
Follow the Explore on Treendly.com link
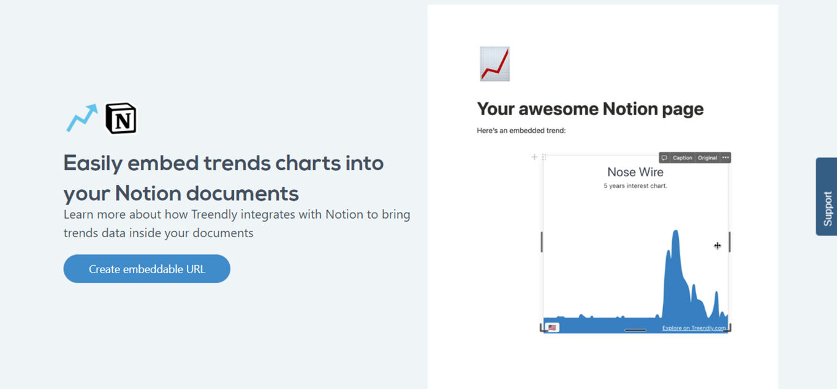[694, 328]
